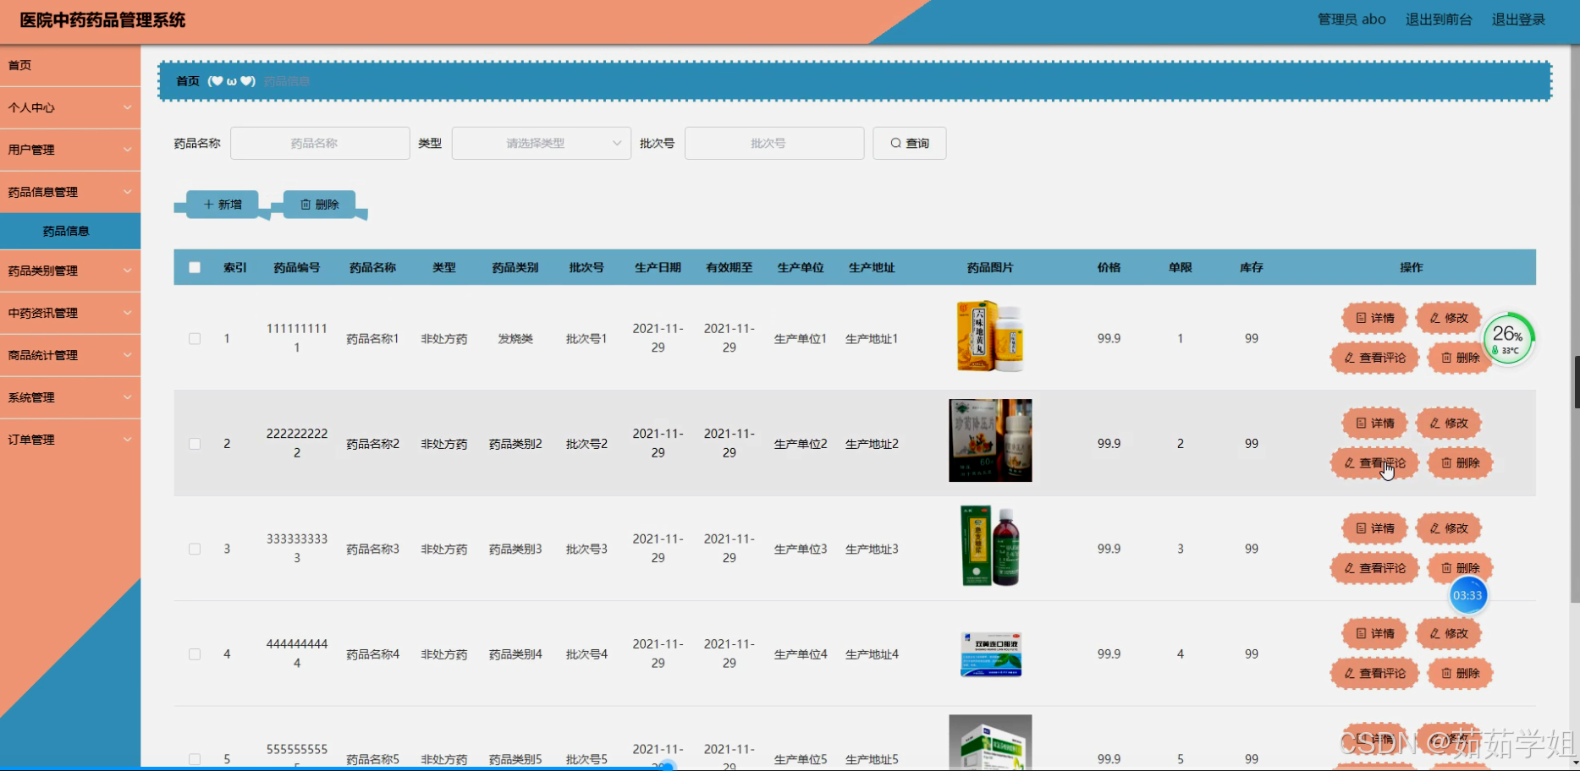Open 首页 from the sidebar
This screenshot has height=771, width=1580.
[19, 65]
